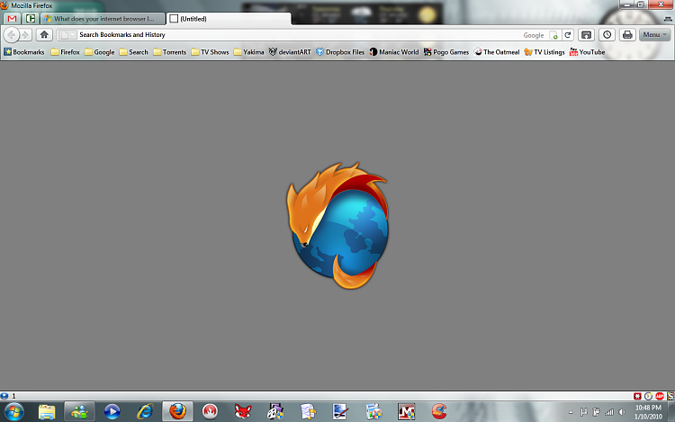The image size is (675, 422).
Task: Expand the Menu dropdown button
Action: pos(655,35)
